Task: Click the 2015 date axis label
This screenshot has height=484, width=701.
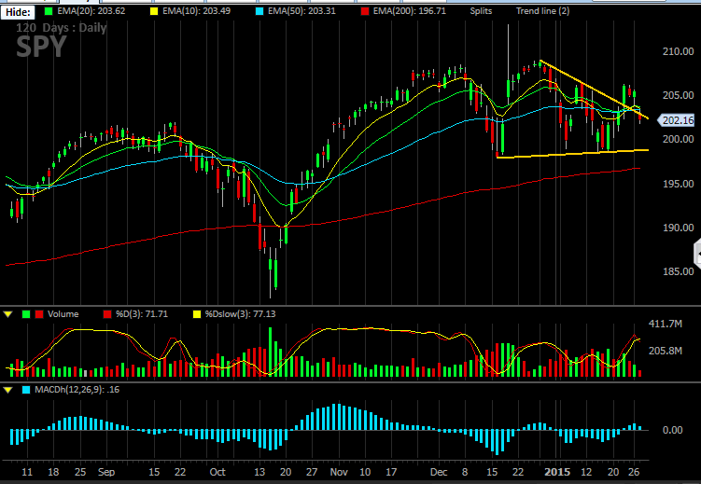Action: [557, 473]
